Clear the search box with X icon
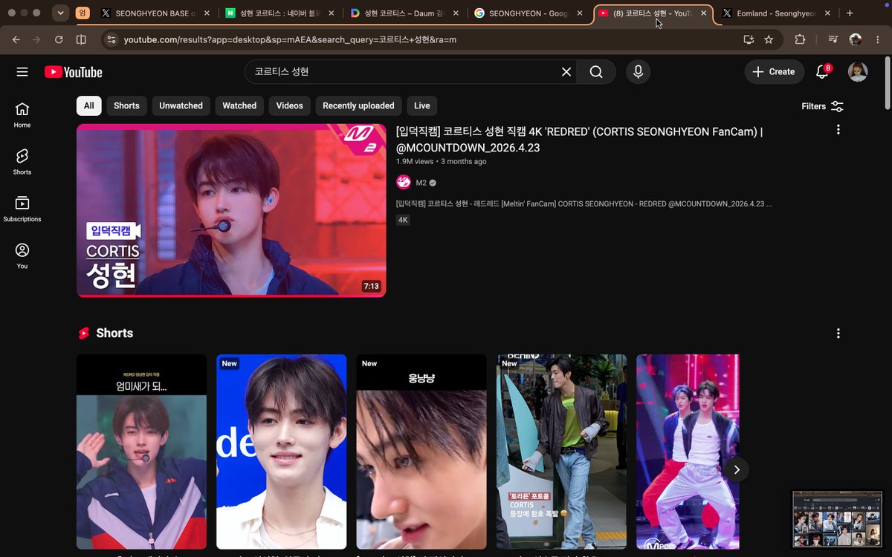 click(x=566, y=72)
